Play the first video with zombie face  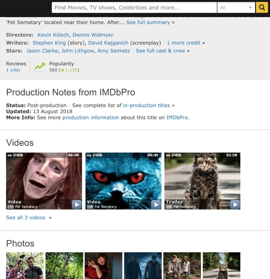[x=76, y=204]
